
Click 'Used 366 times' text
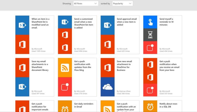123,94
